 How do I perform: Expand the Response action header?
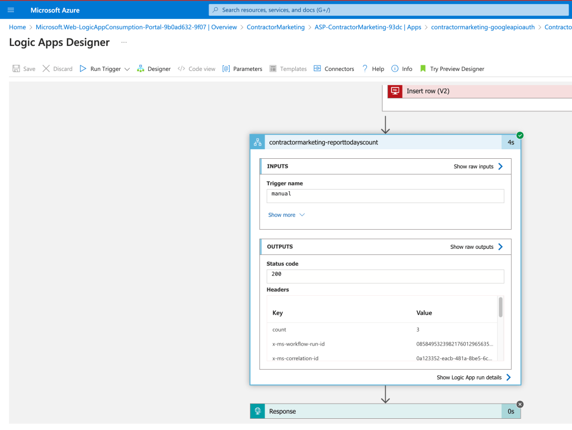pyautogui.click(x=385, y=411)
